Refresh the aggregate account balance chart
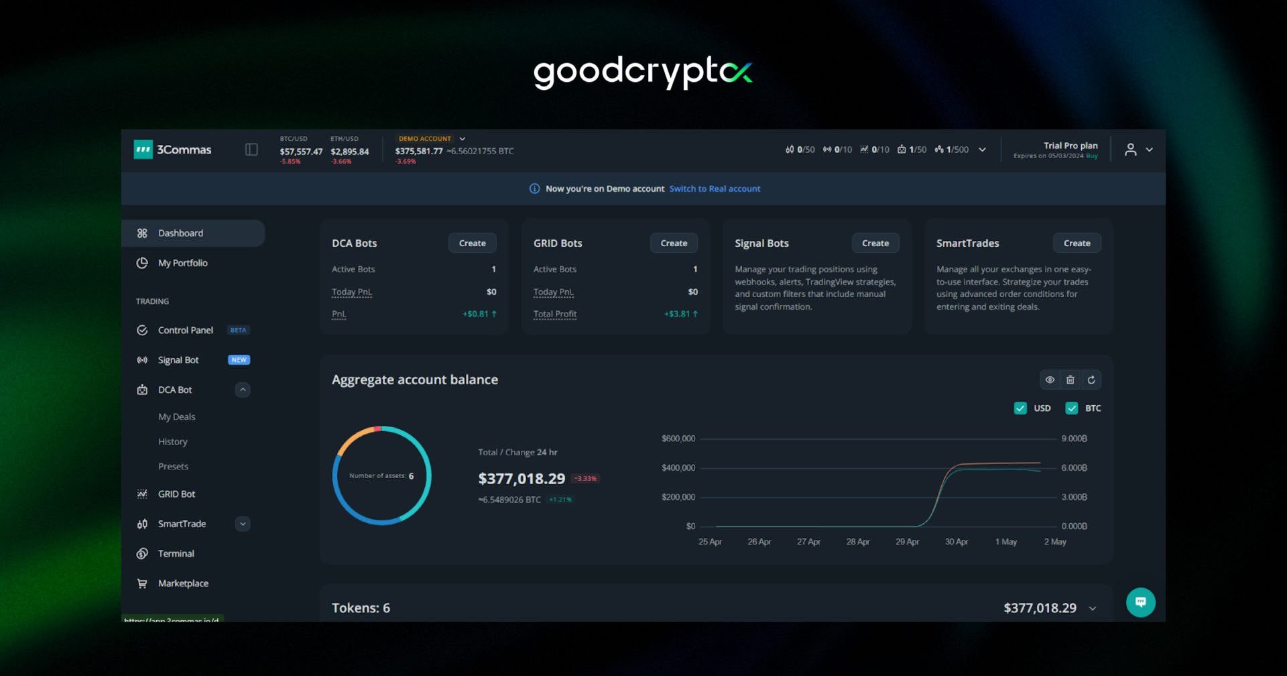The width and height of the screenshot is (1287, 676). (1091, 380)
